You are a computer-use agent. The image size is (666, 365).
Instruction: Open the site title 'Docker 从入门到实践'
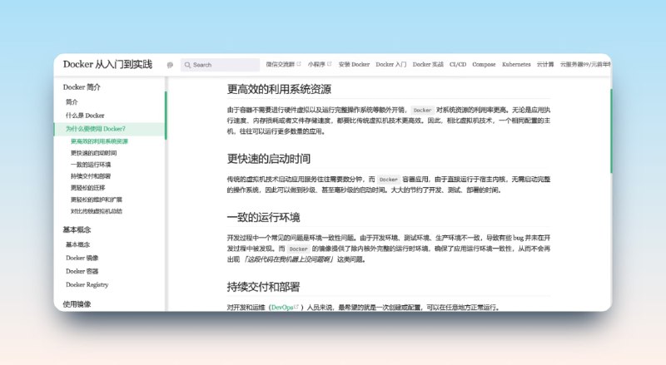(107, 64)
